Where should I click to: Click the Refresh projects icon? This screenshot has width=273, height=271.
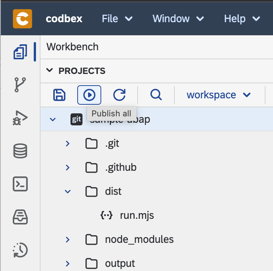119,95
